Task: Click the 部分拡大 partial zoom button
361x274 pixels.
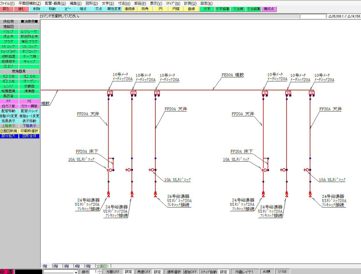Action: coord(9,136)
